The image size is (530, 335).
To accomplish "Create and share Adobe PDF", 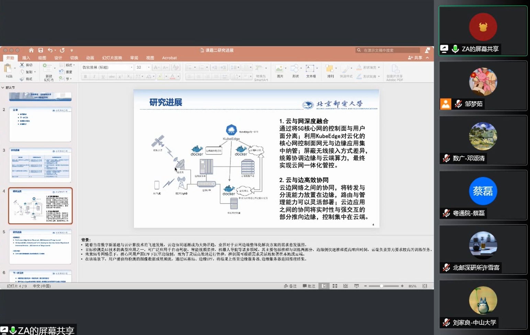I will (395, 73).
